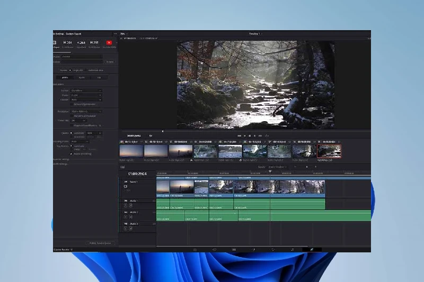This screenshot has width=424, height=282.
Task: Toggle loop playback in the viewer
Action: (x=267, y=136)
